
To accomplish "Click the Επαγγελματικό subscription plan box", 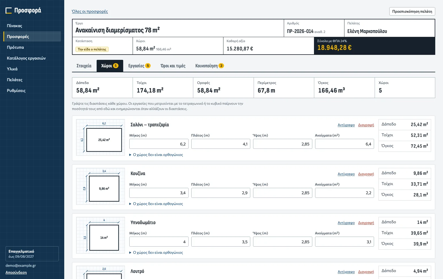I will [32, 254].
